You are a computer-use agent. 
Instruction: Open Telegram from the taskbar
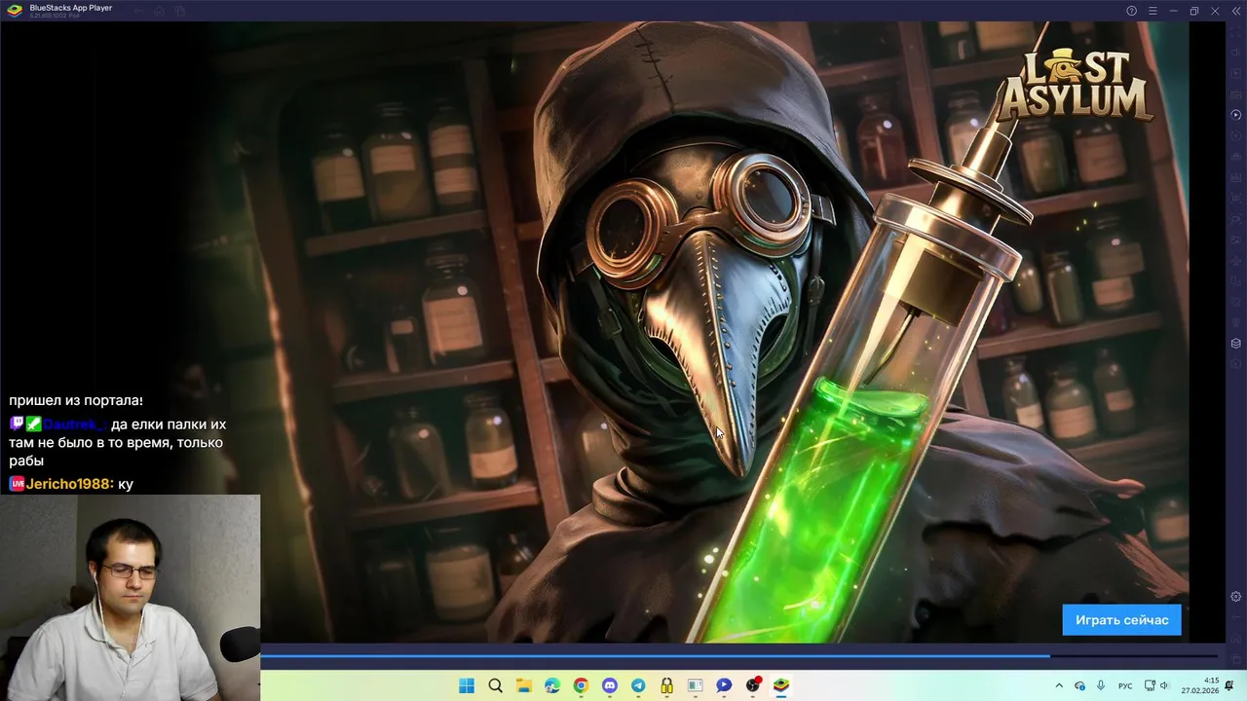pyautogui.click(x=638, y=685)
